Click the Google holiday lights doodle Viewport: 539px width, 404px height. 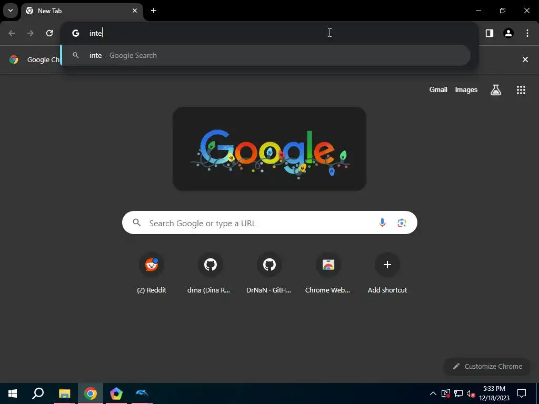(269, 149)
